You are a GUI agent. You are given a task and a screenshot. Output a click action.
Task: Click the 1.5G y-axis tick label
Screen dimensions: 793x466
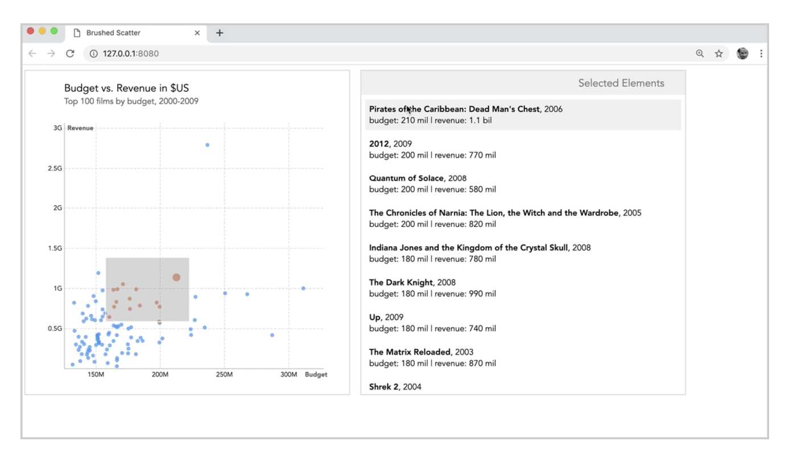55,248
